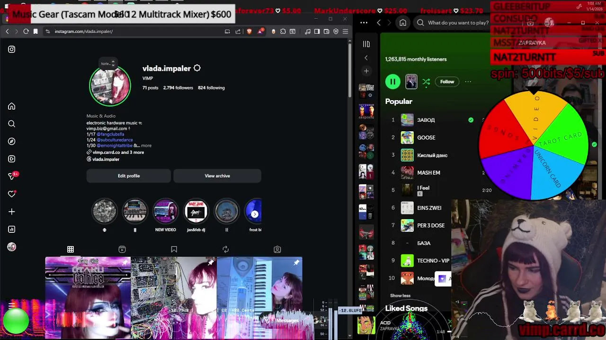
Task: Show next story highlights arrow
Action: (255, 214)
